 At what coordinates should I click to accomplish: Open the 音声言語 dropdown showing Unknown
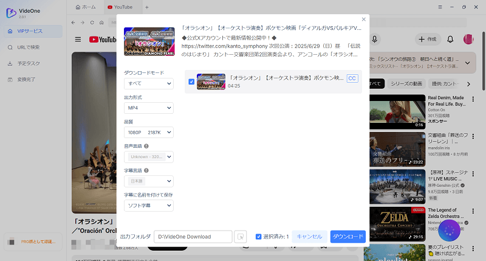tap(149, 157)
